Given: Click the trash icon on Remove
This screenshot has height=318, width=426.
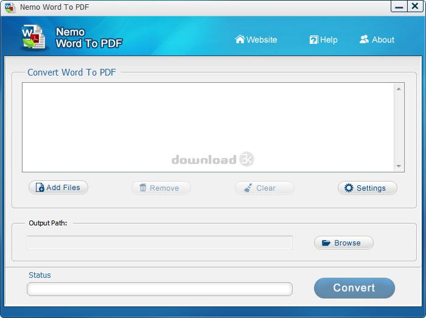Looking at the screenshot, I should (143, 188).
